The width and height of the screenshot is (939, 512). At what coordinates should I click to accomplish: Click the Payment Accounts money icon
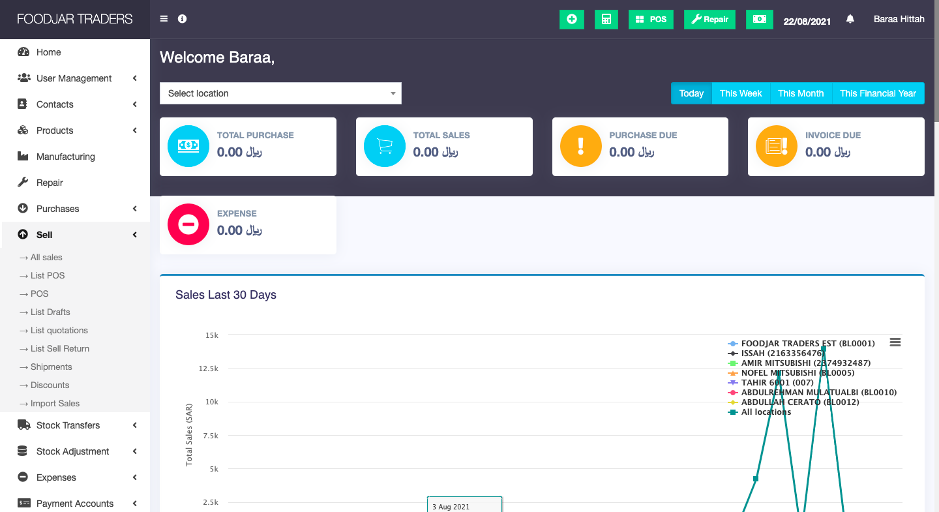tap(23, 504)
